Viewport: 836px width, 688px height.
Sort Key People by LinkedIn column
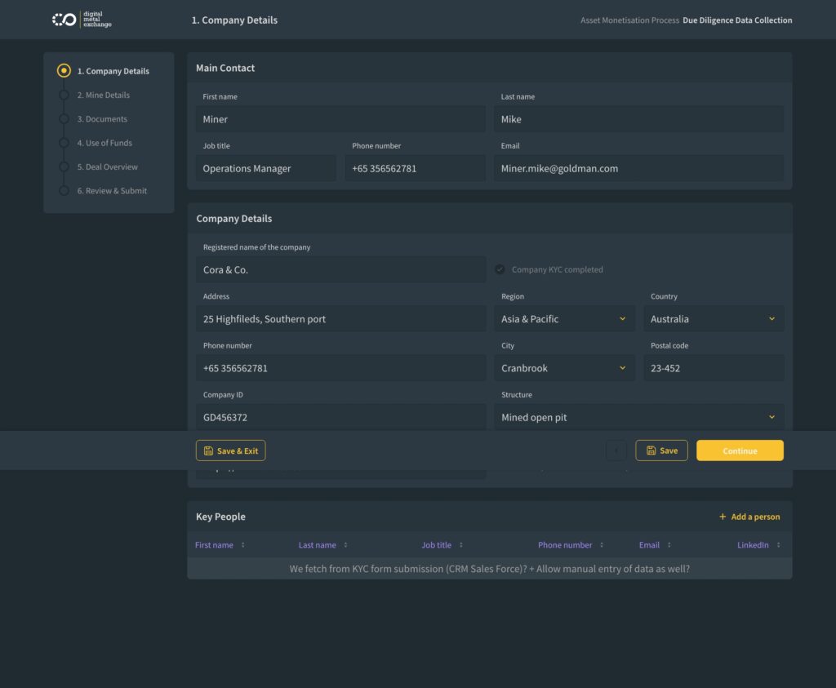(x=758, y=545)
